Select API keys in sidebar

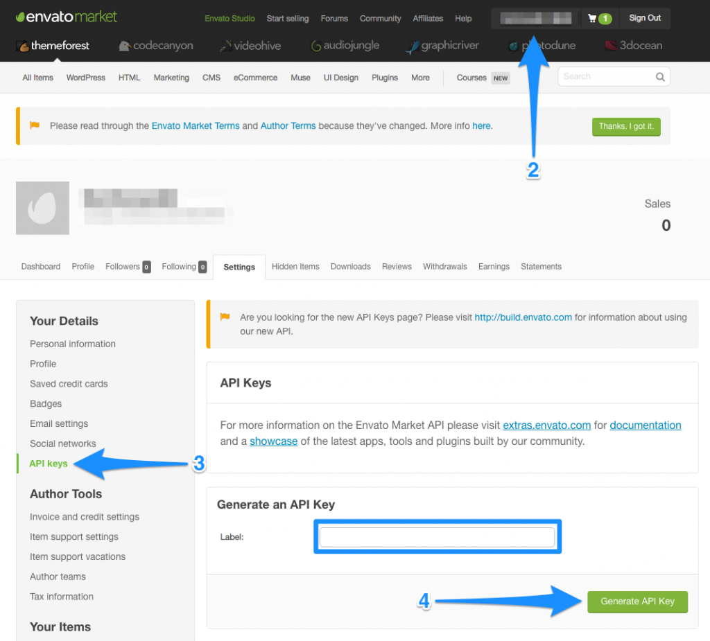pyautogui.click(x=49, y=464)
